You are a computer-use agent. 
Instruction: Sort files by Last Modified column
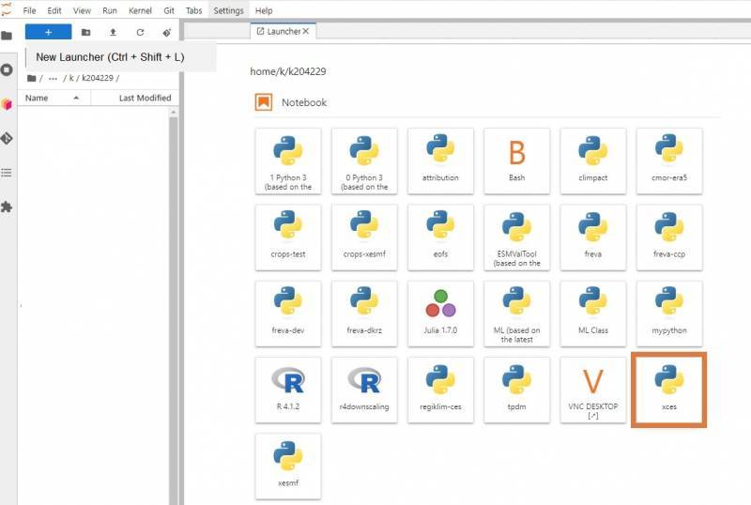tap(134, 98)
